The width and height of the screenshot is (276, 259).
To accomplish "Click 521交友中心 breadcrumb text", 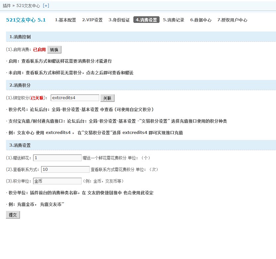I will (28, 6).
